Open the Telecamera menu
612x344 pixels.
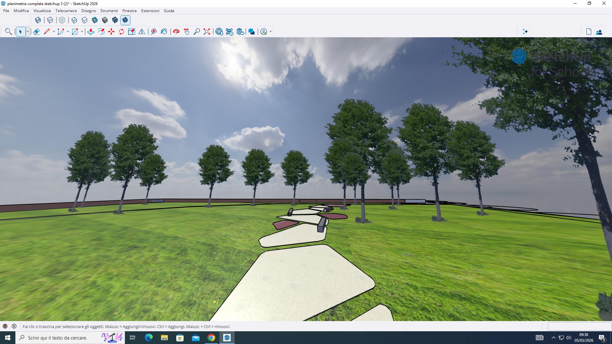(x=66, y=11)
